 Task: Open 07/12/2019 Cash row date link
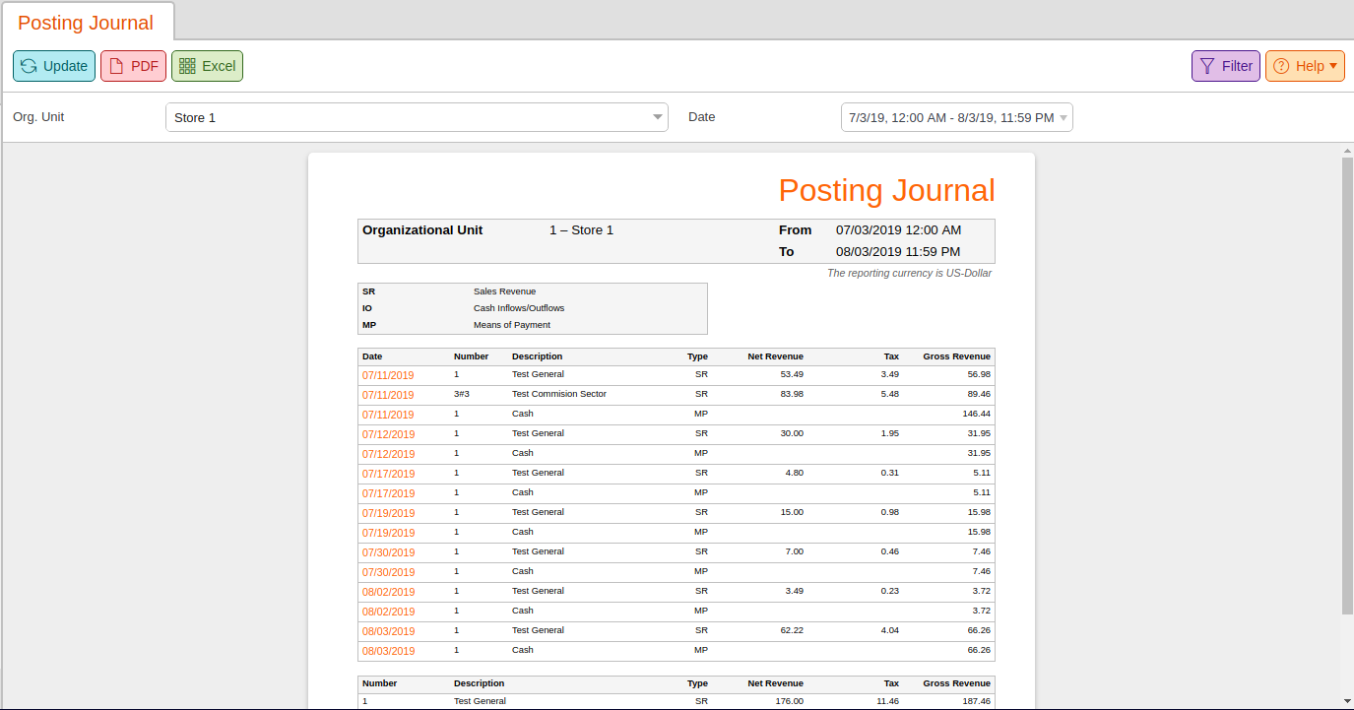[388, 454]
